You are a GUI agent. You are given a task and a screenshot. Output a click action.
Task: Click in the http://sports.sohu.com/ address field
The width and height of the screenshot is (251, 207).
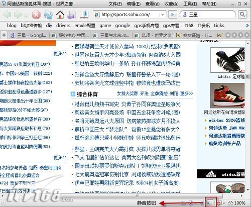coord(127,15)
